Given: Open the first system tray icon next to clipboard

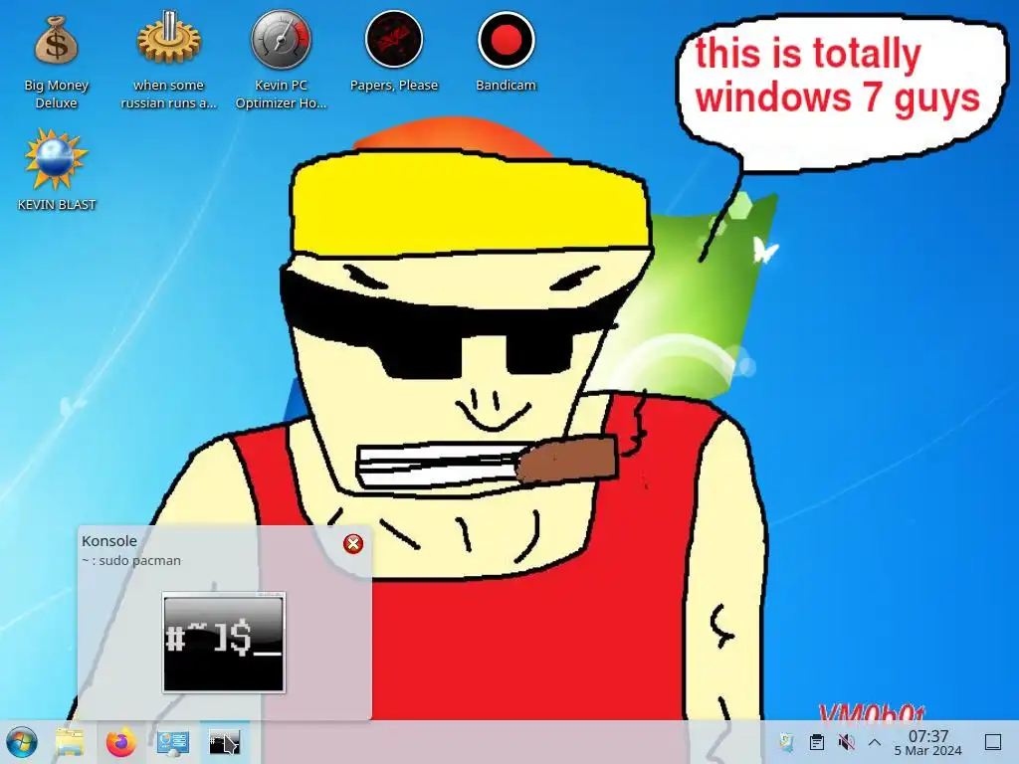Looking at the screenshot, I should click(786, 742).
